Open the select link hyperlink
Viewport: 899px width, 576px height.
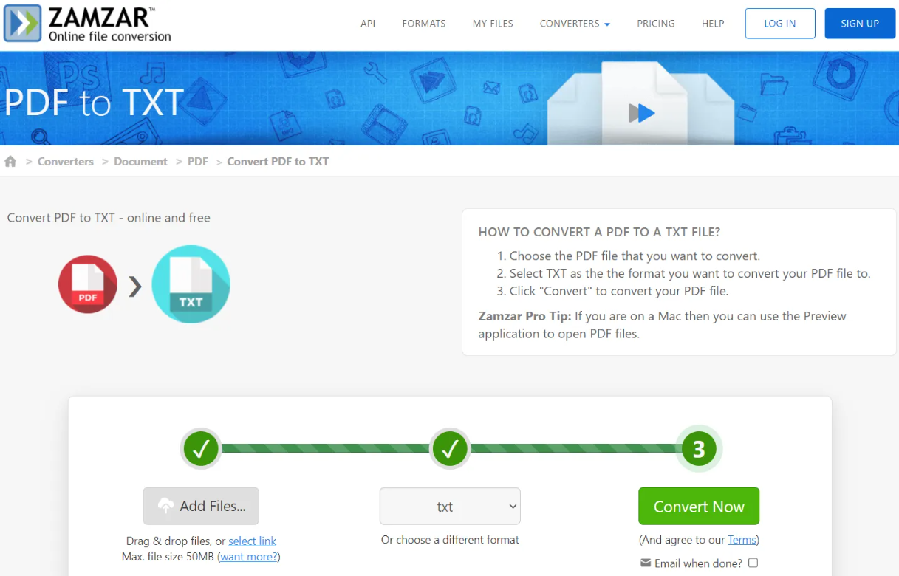tap(252, 541)
